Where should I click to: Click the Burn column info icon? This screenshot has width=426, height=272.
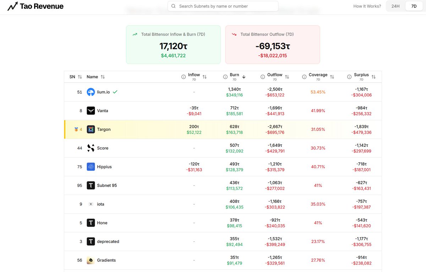pyautogui.click(x=225, y=77)
